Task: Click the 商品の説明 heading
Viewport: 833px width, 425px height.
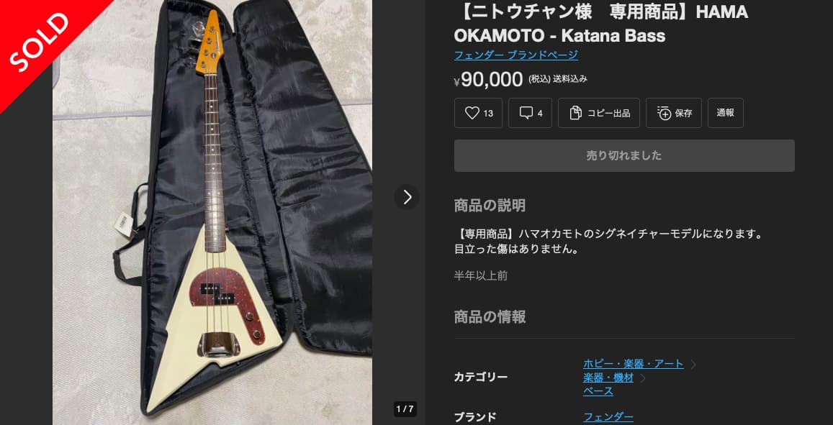Action: pyautogui.click(x=490, y=206)
